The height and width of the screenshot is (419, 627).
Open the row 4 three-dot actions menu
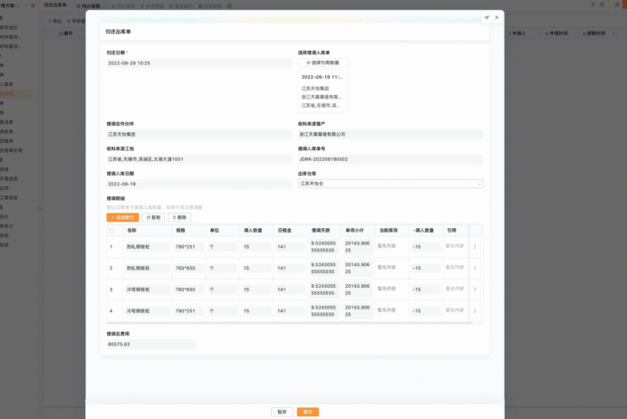pos(475,310)
